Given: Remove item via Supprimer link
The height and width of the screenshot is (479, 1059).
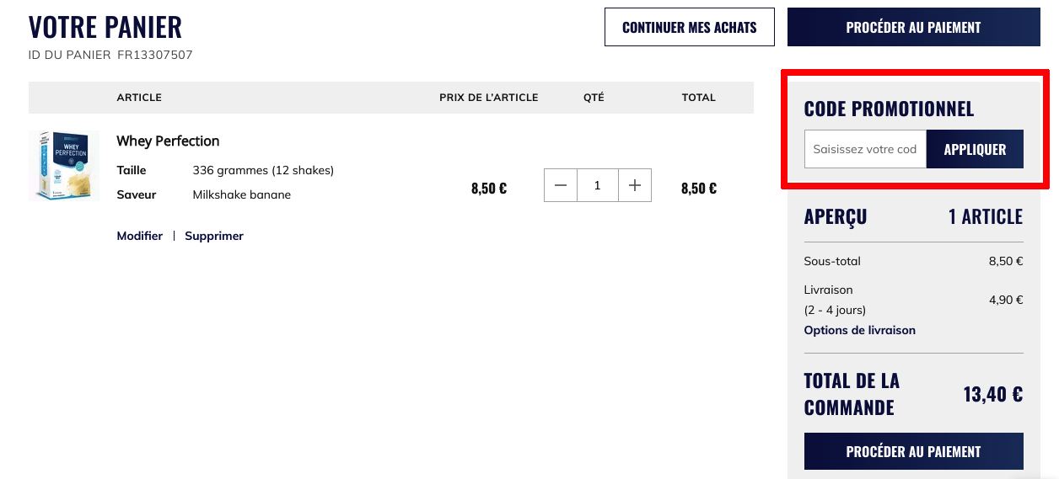Looking at the screenshot, I should (x=214, y=236).
